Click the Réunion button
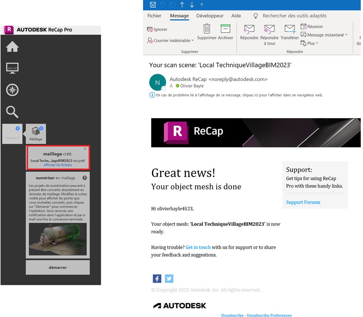 coord(311,26)
